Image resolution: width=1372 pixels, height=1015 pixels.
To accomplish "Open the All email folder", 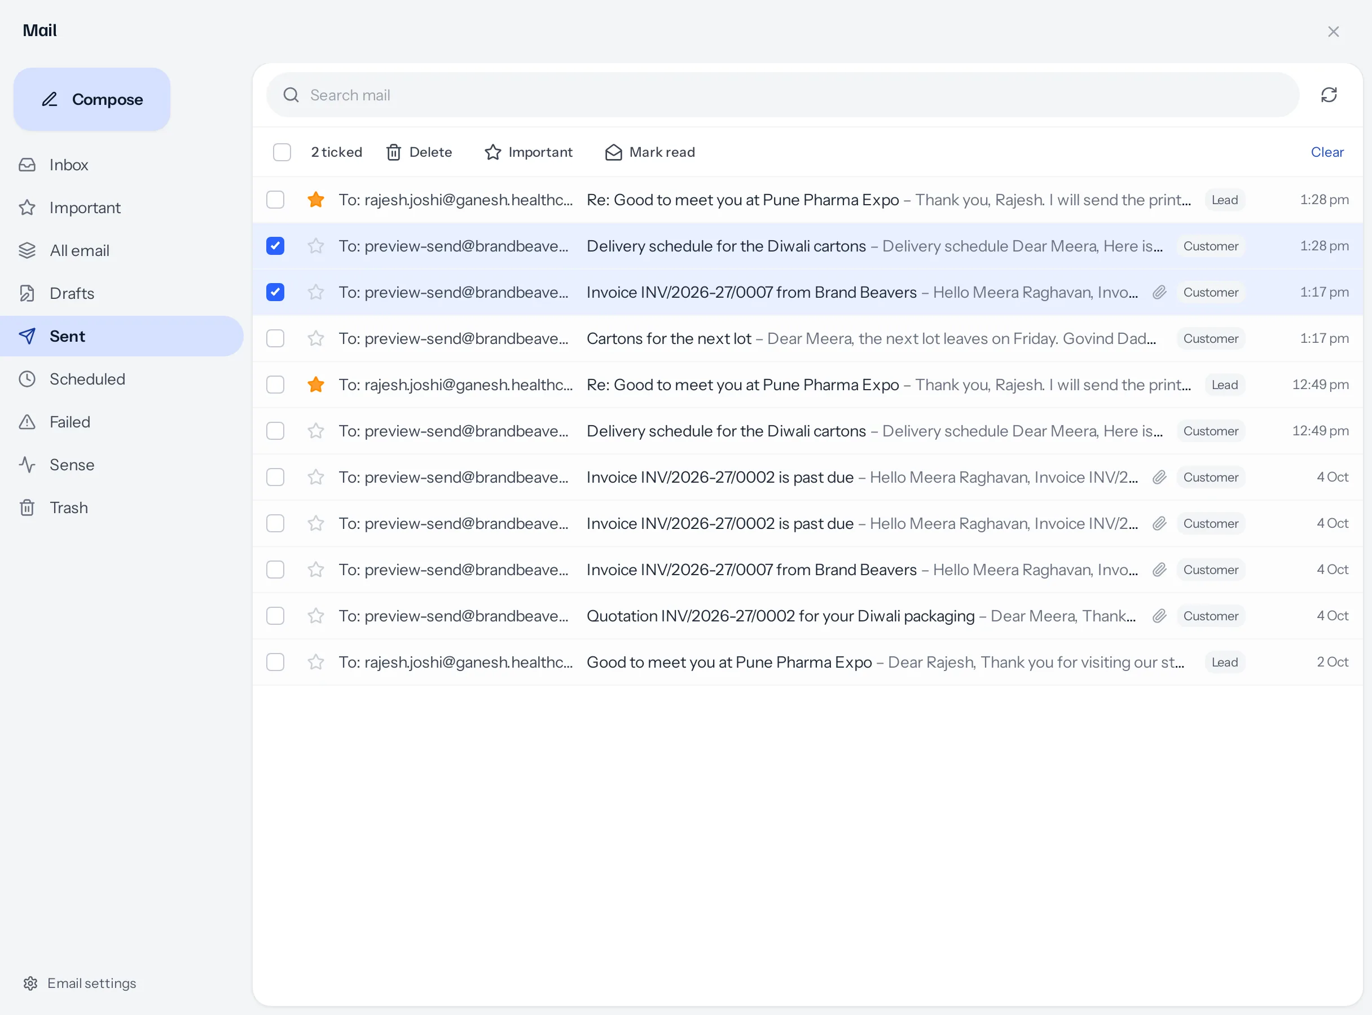I will click(122, 251).
